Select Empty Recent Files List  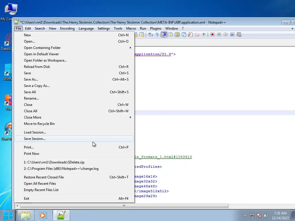pos(74,190)
